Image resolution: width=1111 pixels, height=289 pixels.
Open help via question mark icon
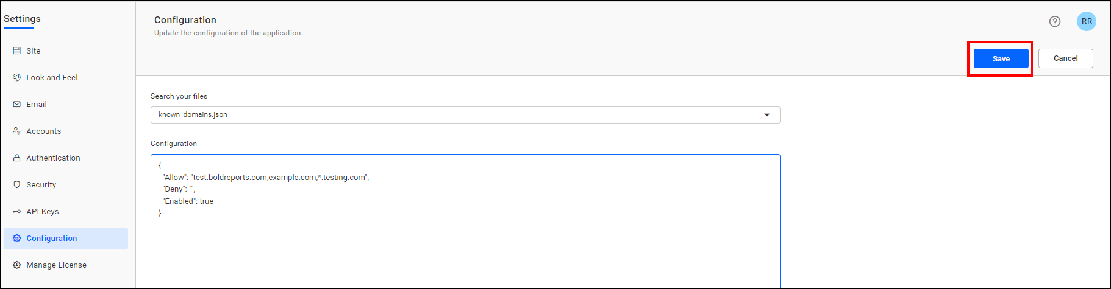point(1055,21)
